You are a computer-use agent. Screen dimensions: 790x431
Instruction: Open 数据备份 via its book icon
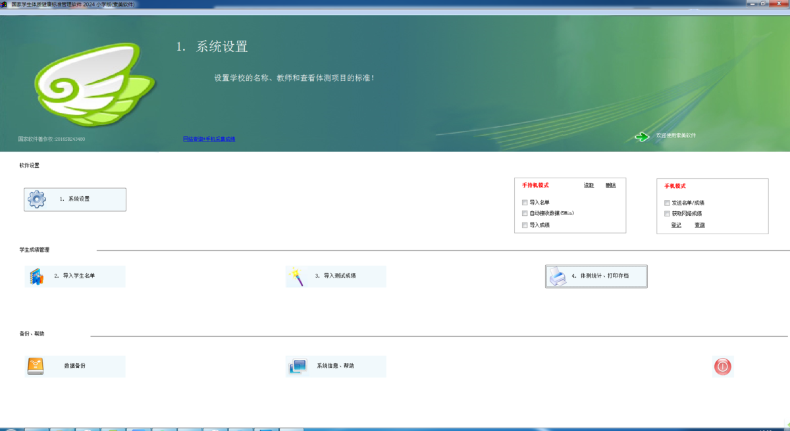point(35,367)
